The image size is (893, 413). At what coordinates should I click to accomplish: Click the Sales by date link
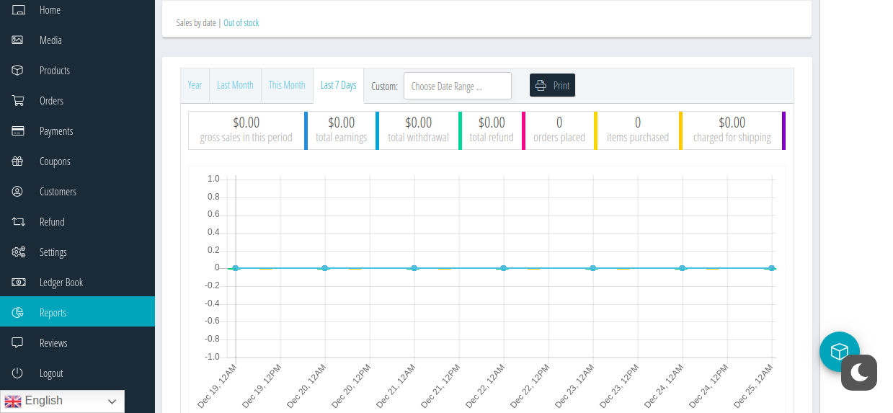pyautogui.click(x=196, y=23)
